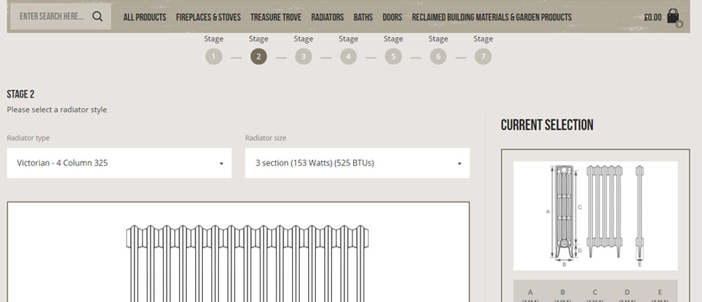Navigate to Treasure Trove
This screenshot has width=702, height=302.
[x=276, y=18]
